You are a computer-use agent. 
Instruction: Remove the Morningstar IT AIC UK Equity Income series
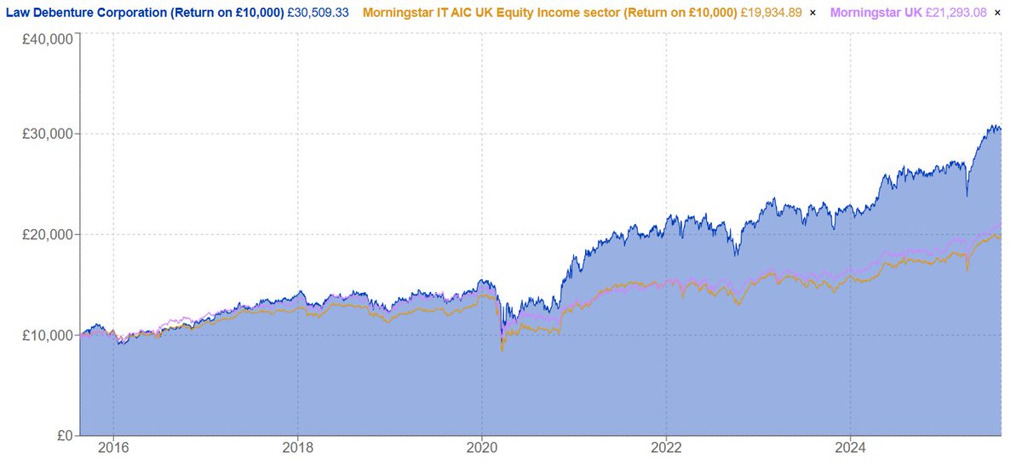point(812,13)
